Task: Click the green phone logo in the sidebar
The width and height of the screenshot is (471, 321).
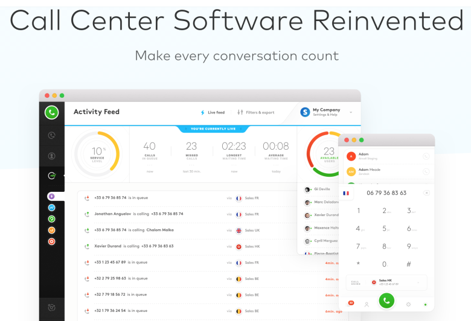Action: pyautogui.click(x=52, y=113)
